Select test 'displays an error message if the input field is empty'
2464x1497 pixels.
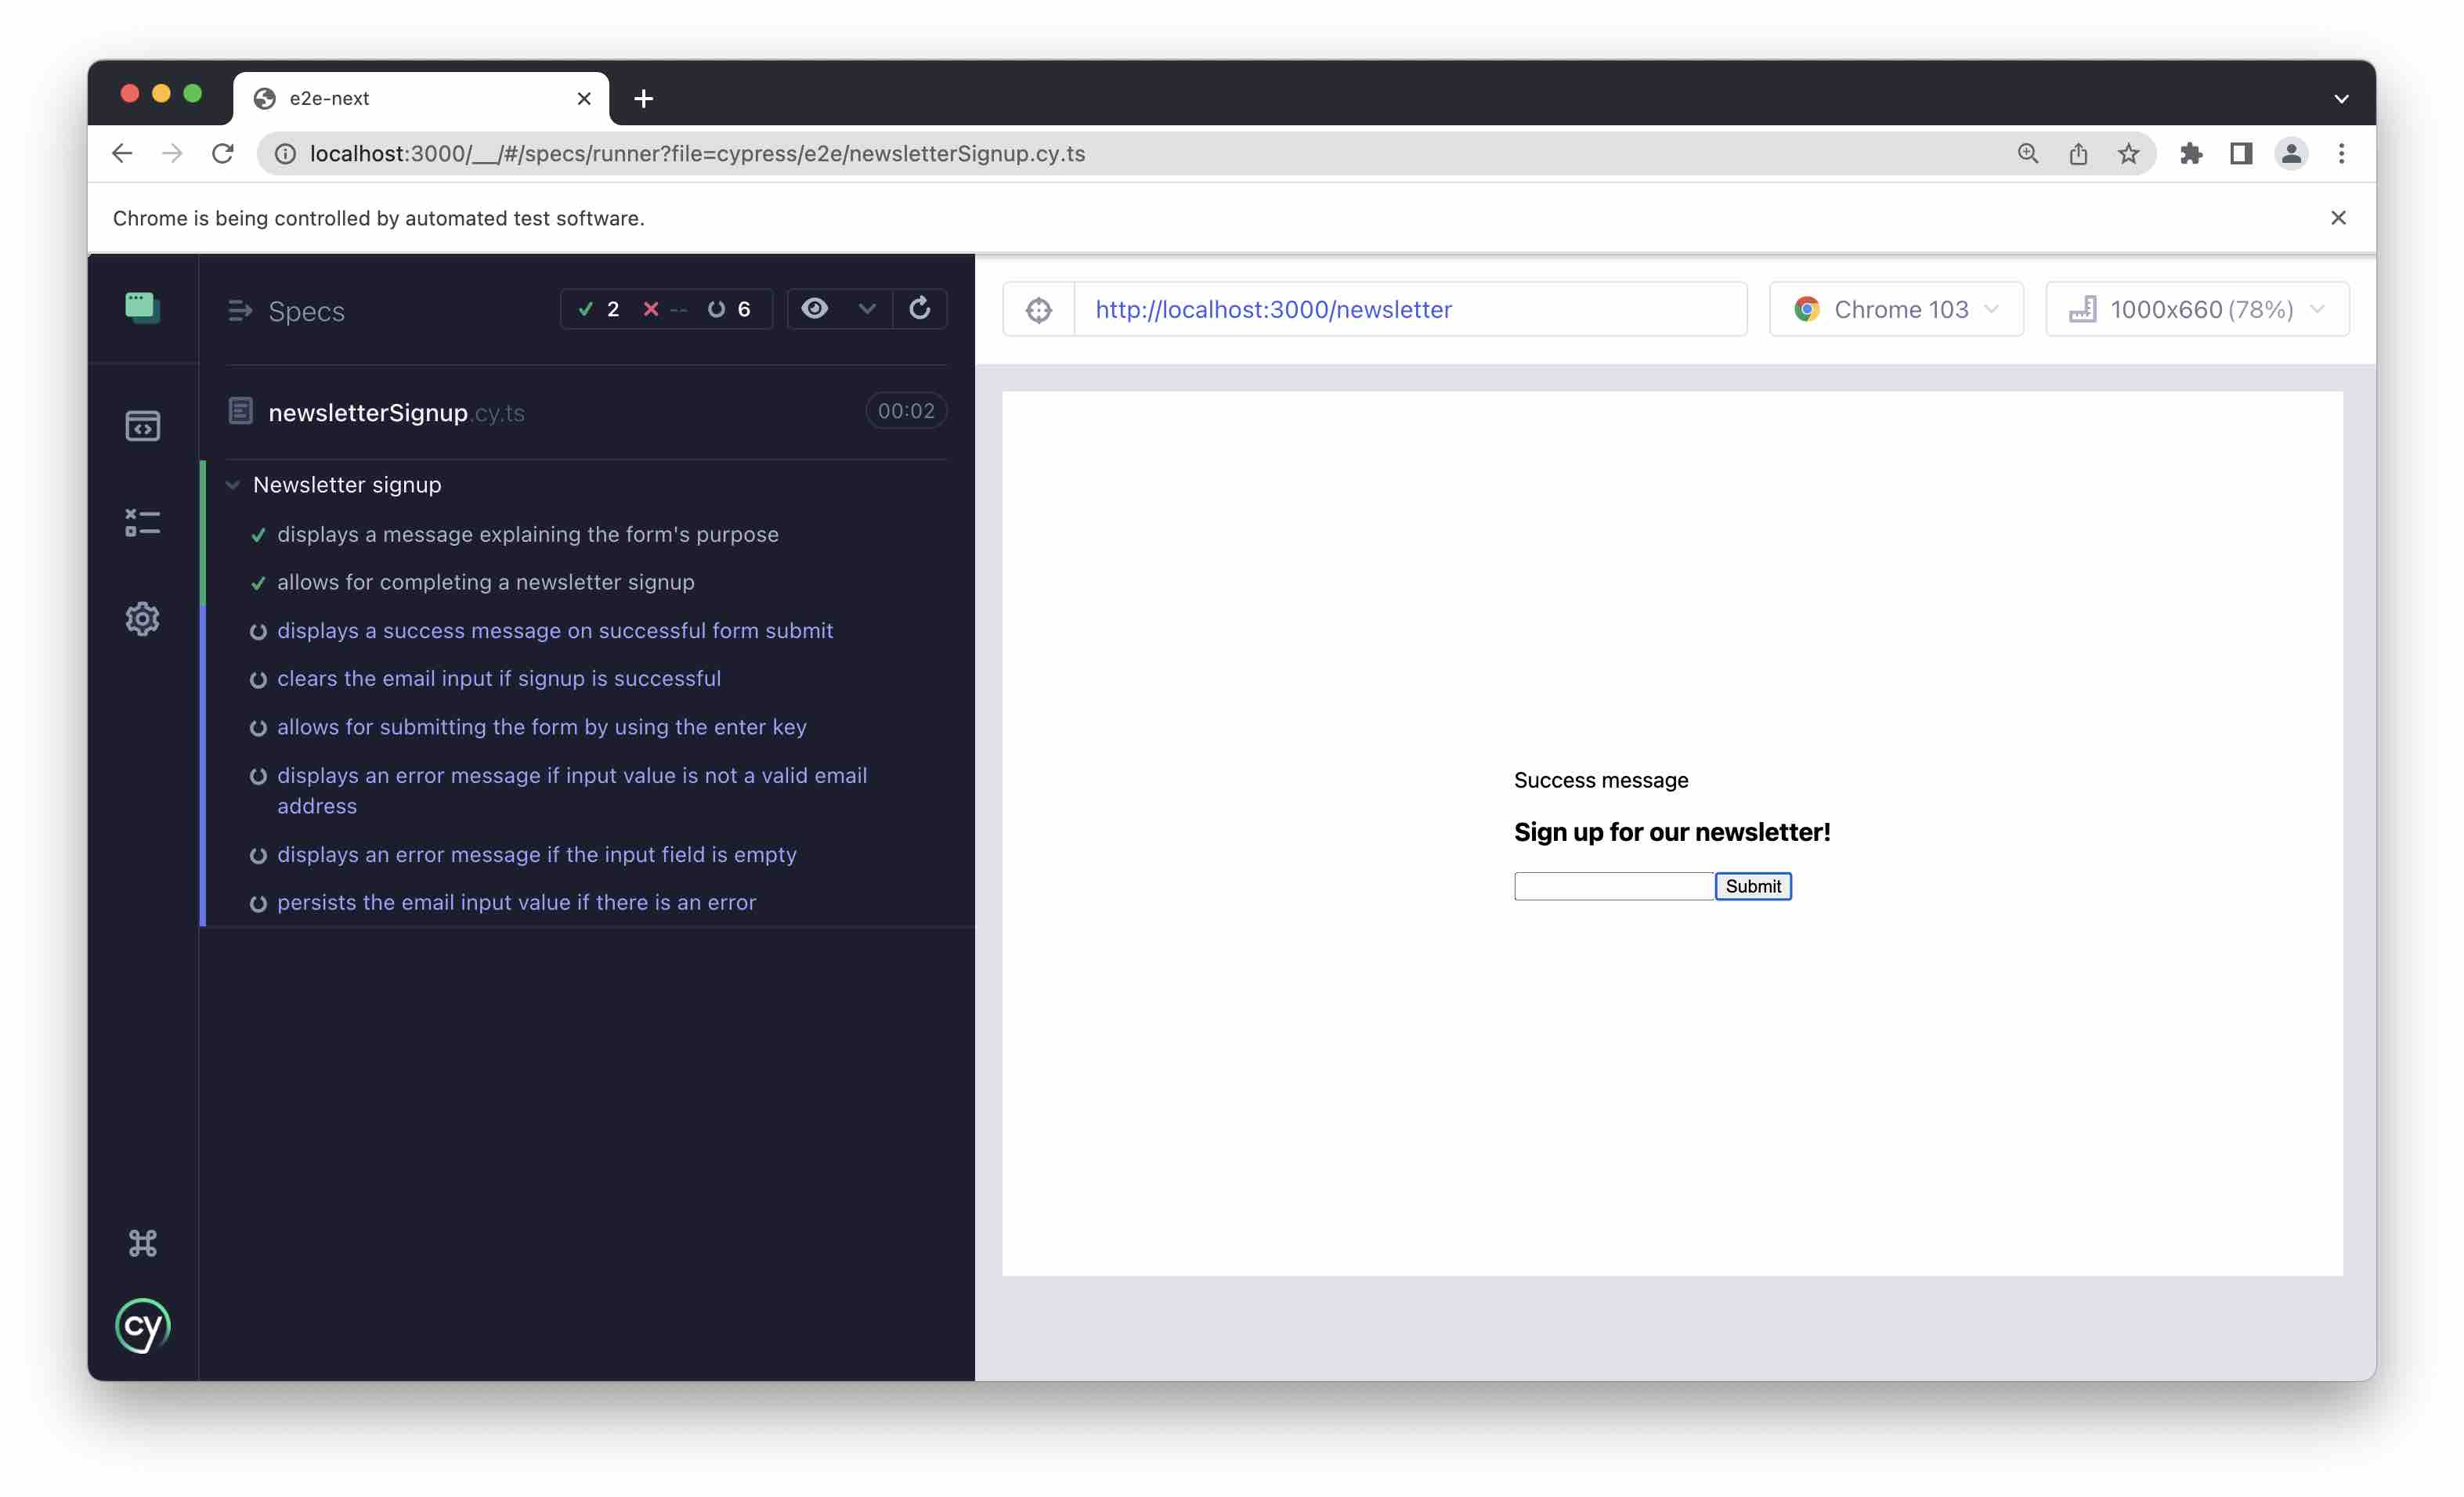tap(536, 854)
